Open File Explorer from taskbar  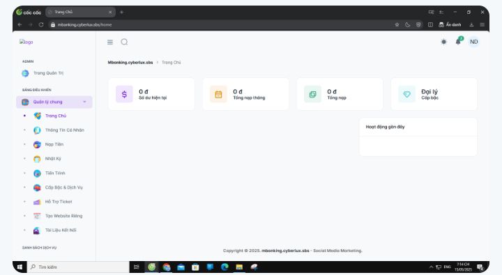pyautogui.click(x=239, y=267)
